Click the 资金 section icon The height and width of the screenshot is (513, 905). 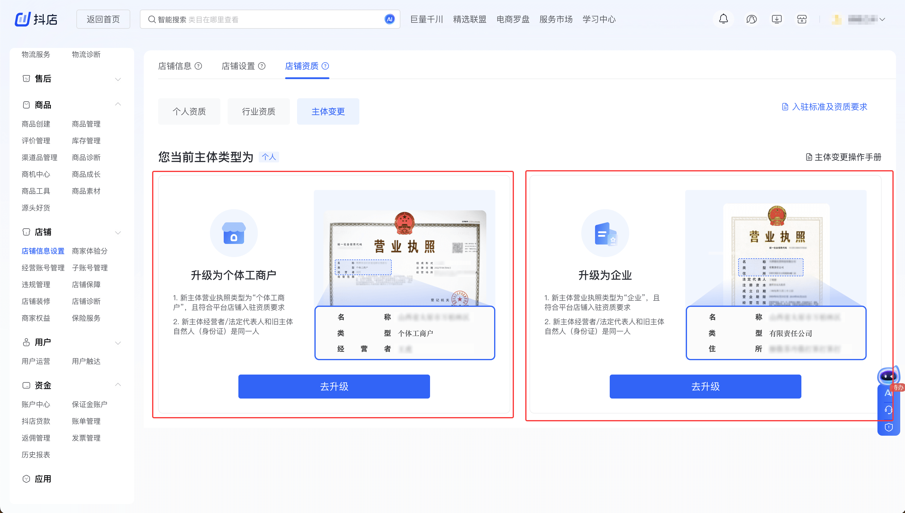pyautogui.click(x=26, y=385)
